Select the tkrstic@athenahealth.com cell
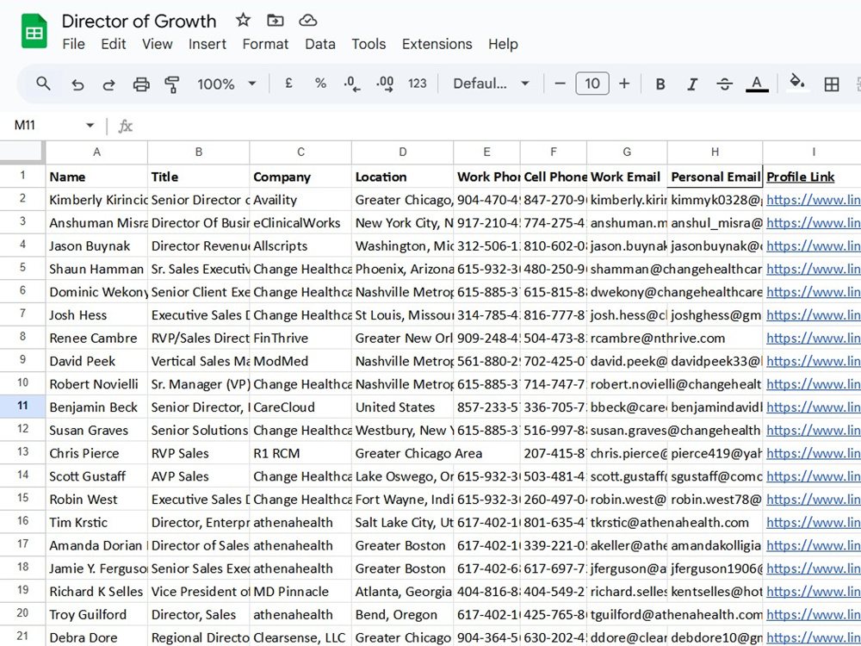 pyautogui.click(x=627, y=523)
